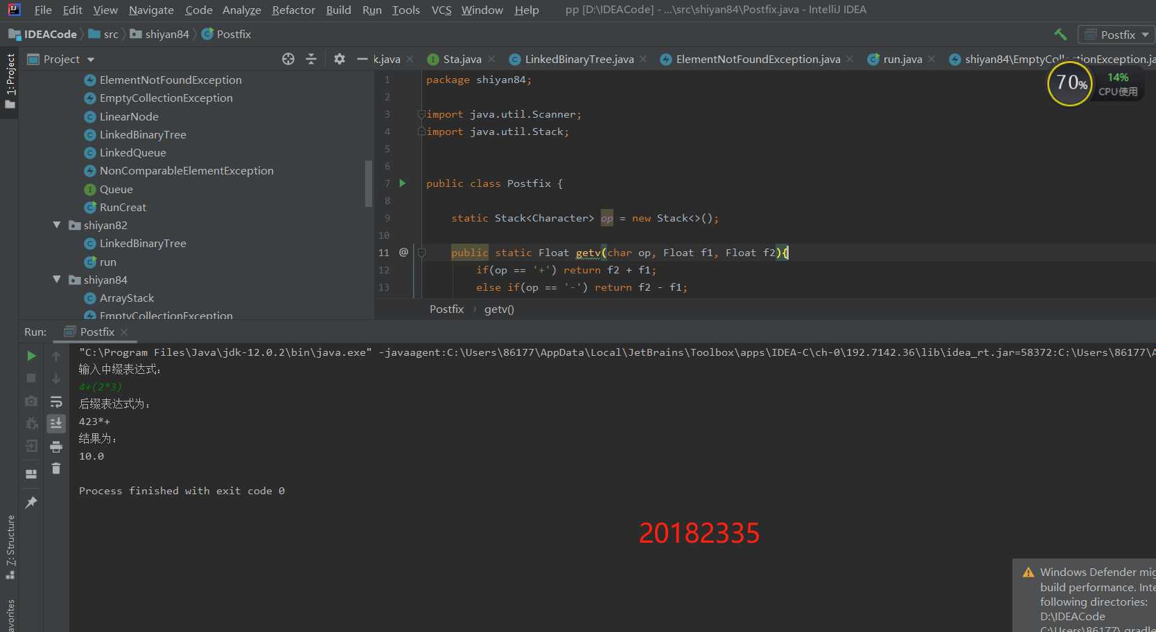
Task: Click the Exit icon in Run toolbar
Action: point(31,446)
